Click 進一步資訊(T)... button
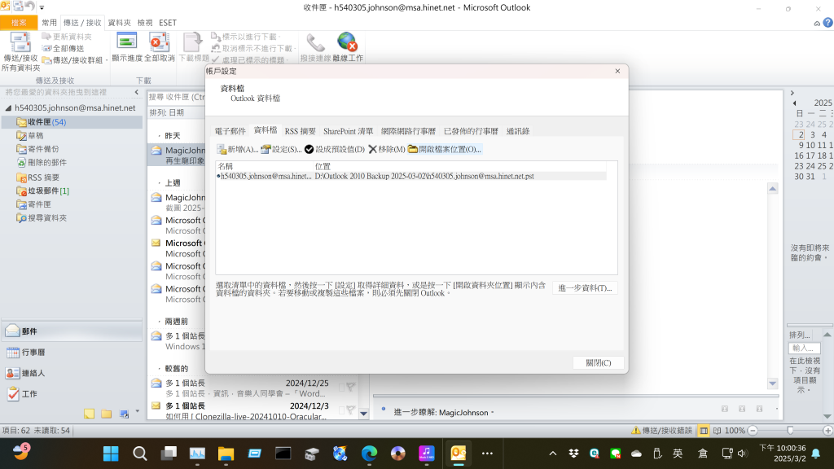834x469 pixels. point(585,288)
